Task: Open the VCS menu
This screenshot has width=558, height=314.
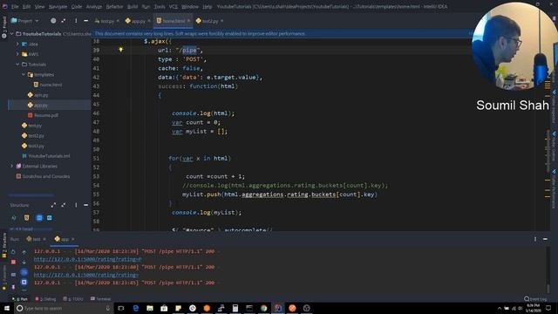Action: [173, 6]
